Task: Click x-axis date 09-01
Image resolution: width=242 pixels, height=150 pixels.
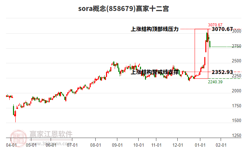Action: tap(117, 145)
